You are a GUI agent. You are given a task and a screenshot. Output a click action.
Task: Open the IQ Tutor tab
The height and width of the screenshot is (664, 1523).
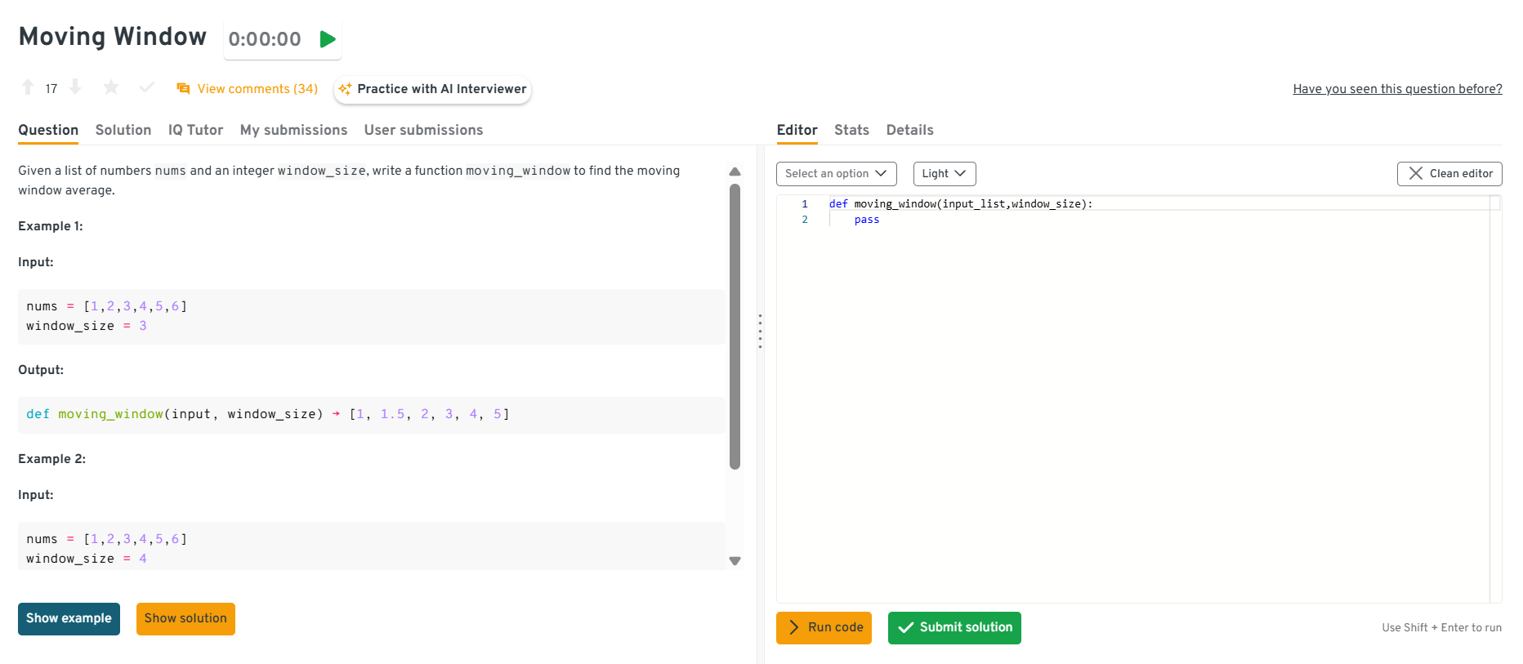(195, 130)
